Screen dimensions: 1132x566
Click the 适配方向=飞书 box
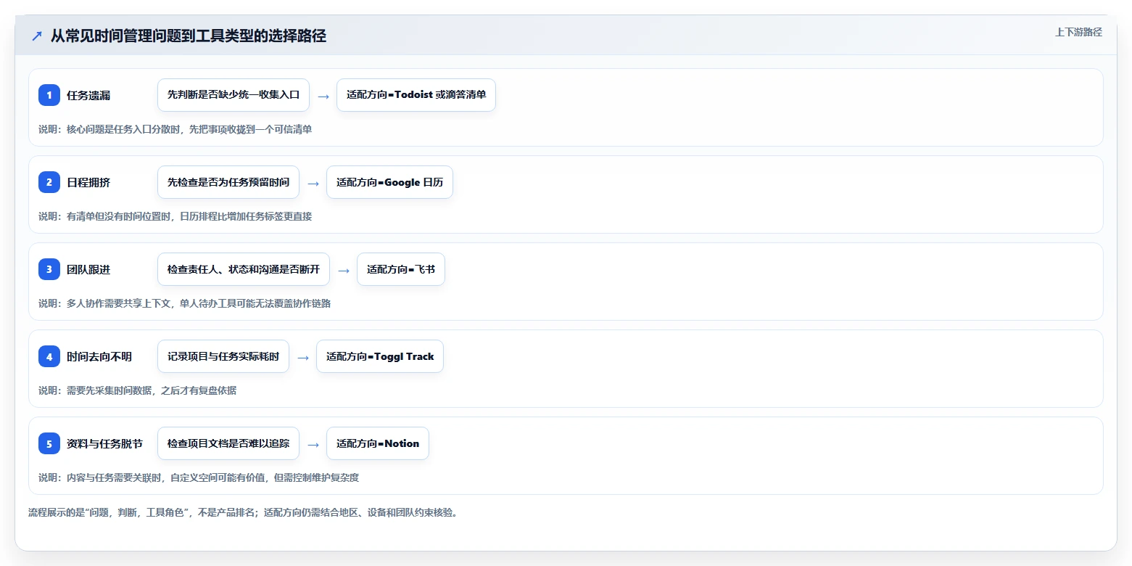pos(401,269)
